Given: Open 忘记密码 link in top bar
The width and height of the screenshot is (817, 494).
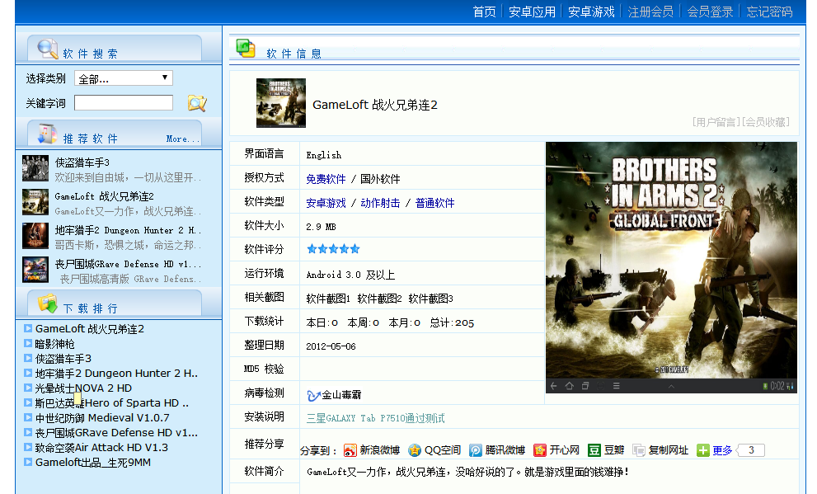Looking at the screenshot, I should point(769,12).
